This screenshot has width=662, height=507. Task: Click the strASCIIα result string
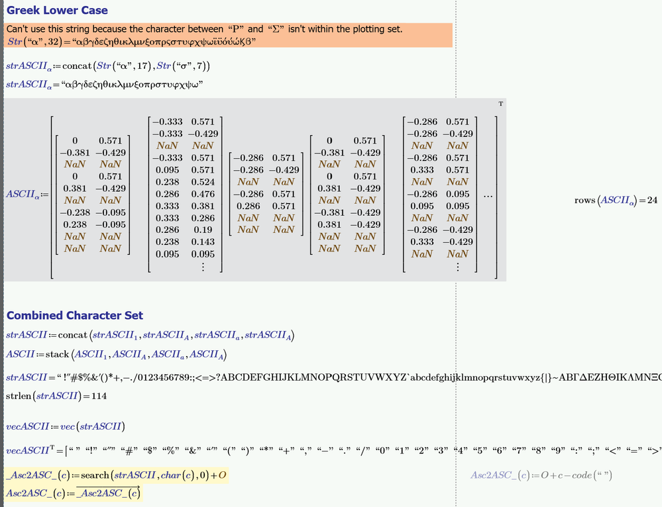(x=104, y=84)
